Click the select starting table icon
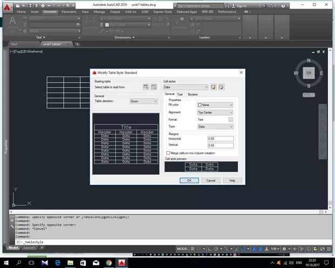This screenshot has width=335, height=268. 146,86
